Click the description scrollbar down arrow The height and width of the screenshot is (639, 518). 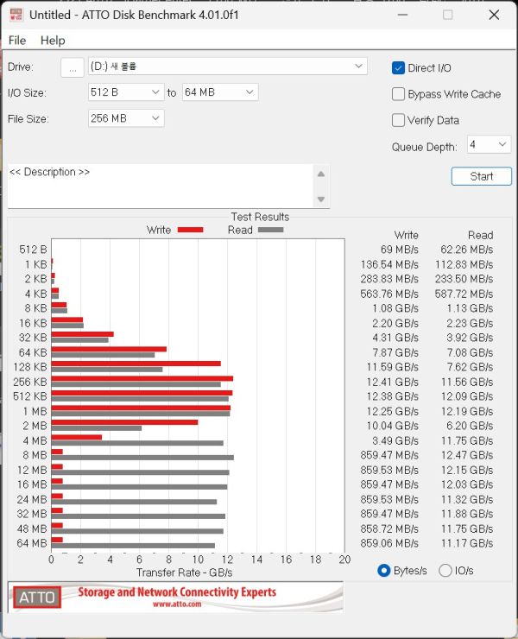[x=321, y=199]
